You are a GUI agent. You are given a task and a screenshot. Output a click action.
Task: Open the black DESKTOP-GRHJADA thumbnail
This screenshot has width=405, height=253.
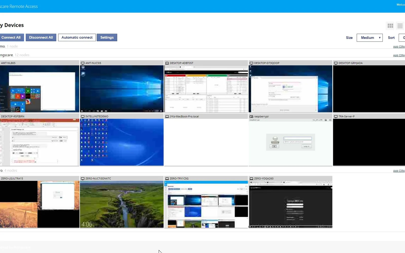point(369,89)
